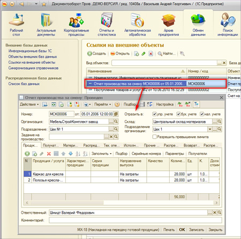Open Корпоративные процессы section
The width and height of the screenshot is (241, 239).
coord(76,25)
